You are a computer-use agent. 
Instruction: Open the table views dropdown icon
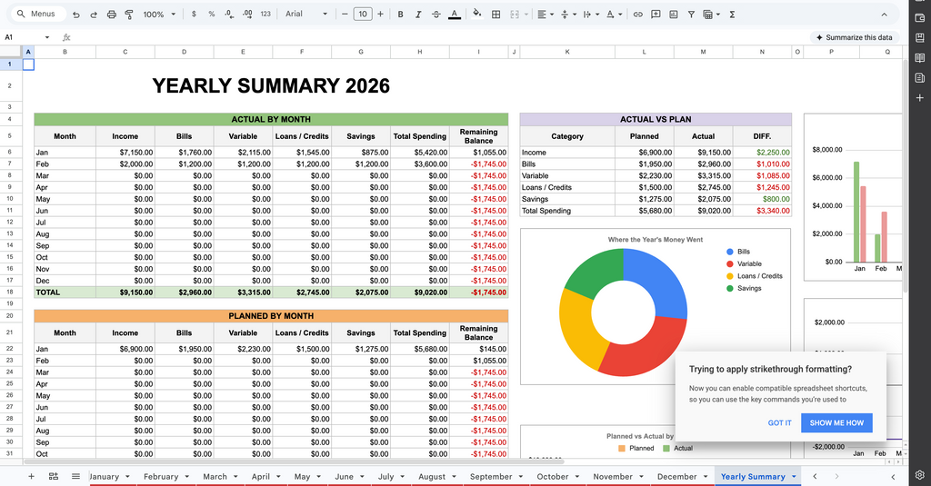pyautogui.click(x=711, y=15)
